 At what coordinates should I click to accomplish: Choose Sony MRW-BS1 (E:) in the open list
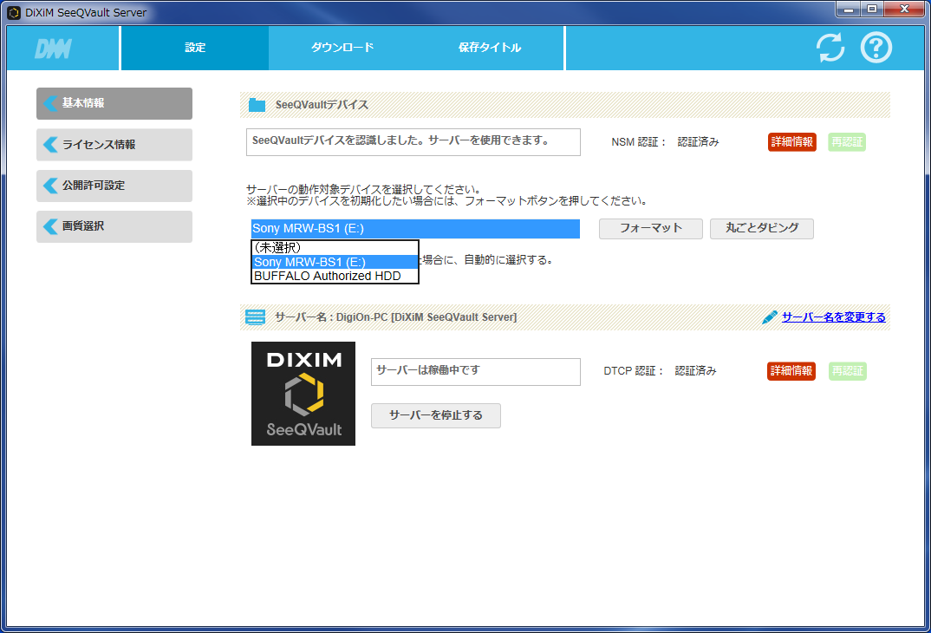(x=335, y=262)
